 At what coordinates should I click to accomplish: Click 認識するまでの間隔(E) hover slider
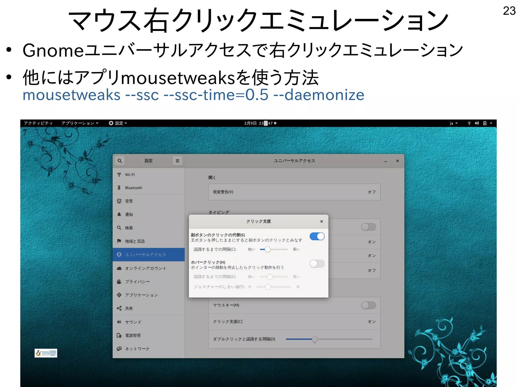point(274,277)
